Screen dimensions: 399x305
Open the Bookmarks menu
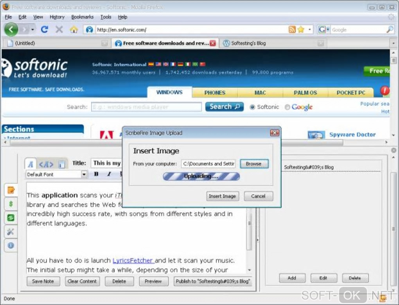coord(82,17)
